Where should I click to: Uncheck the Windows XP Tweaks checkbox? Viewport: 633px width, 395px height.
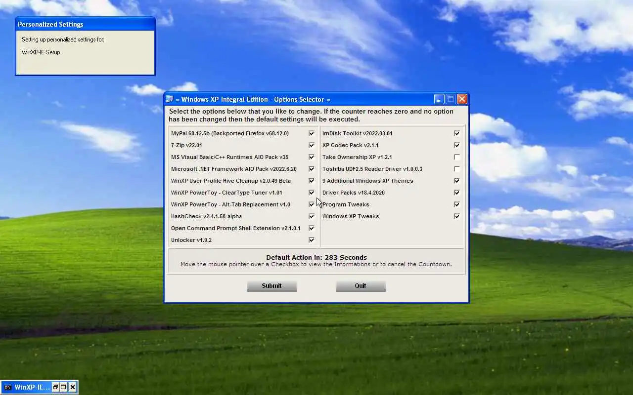coord(457,216)
